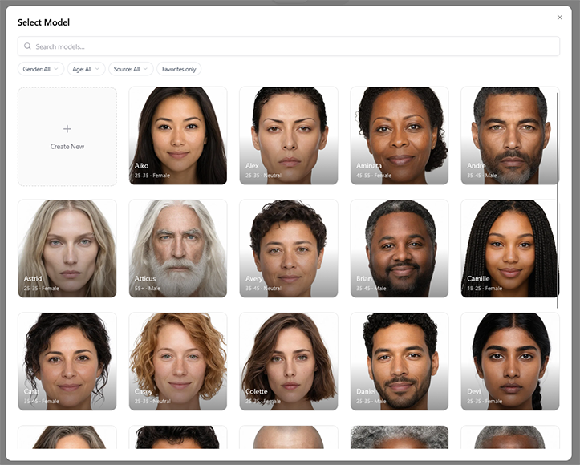Click the plus icon in Create New
The height and width of the screenshot is (465, 580).
coord(67,128)
